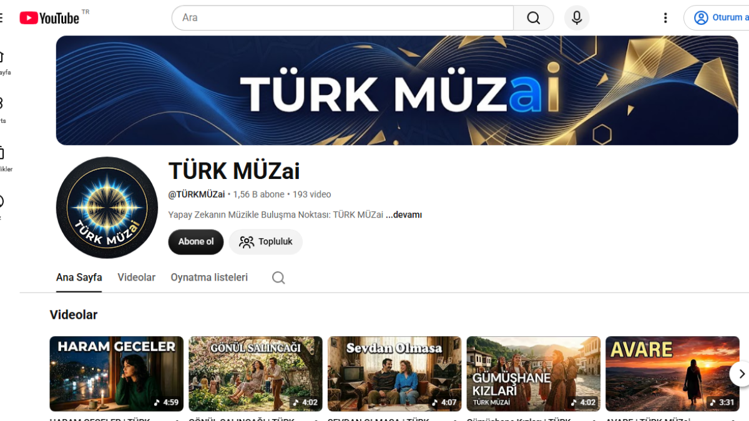
Task: Focus the Ara search field
Action: [343, 18]
